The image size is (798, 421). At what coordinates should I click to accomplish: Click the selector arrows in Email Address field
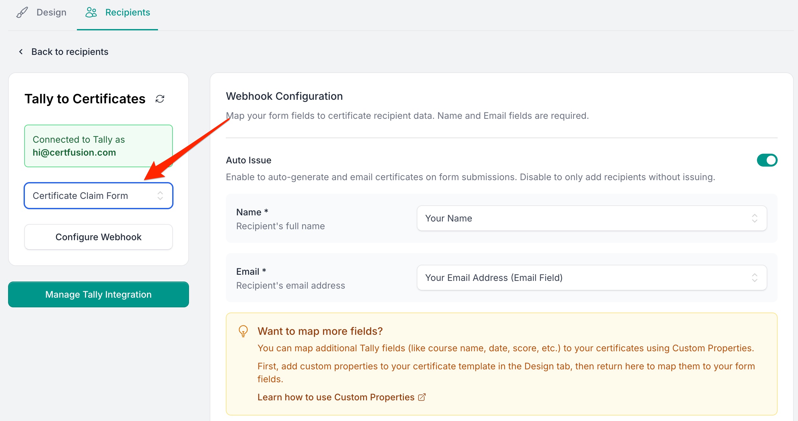coord(754,278)
